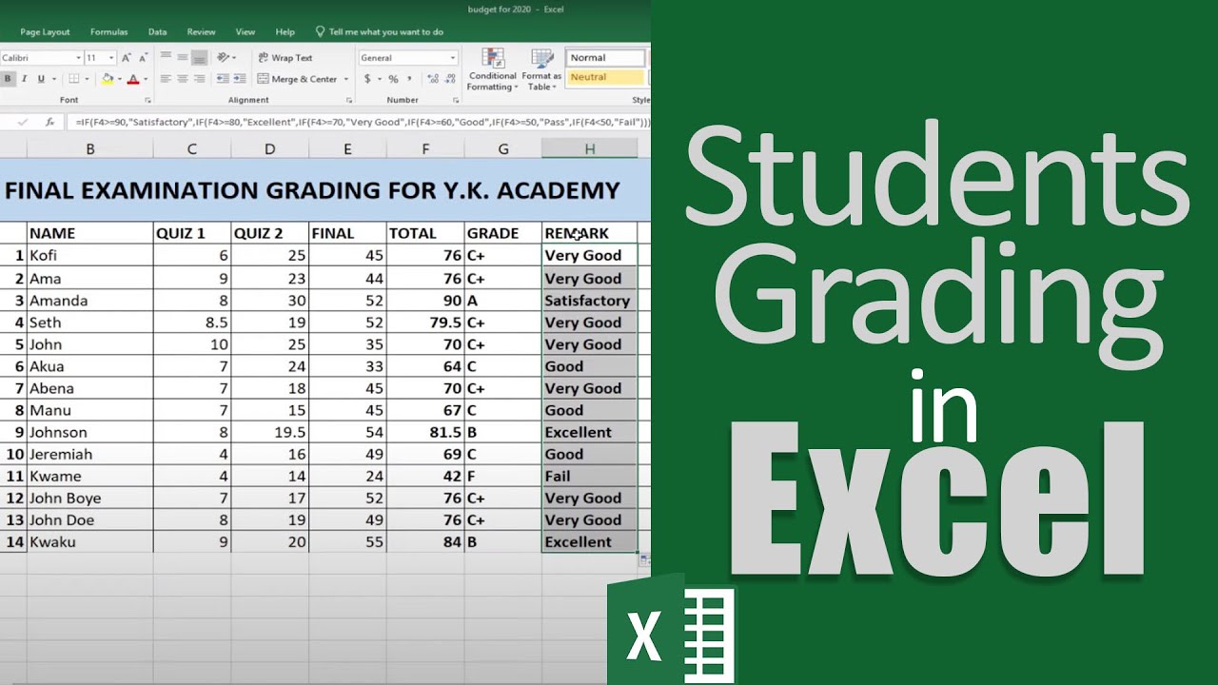Screen dimensions: 1218x685
Task: Expand the Borders dropdown arrow
Action: click(x=85, y=79)
